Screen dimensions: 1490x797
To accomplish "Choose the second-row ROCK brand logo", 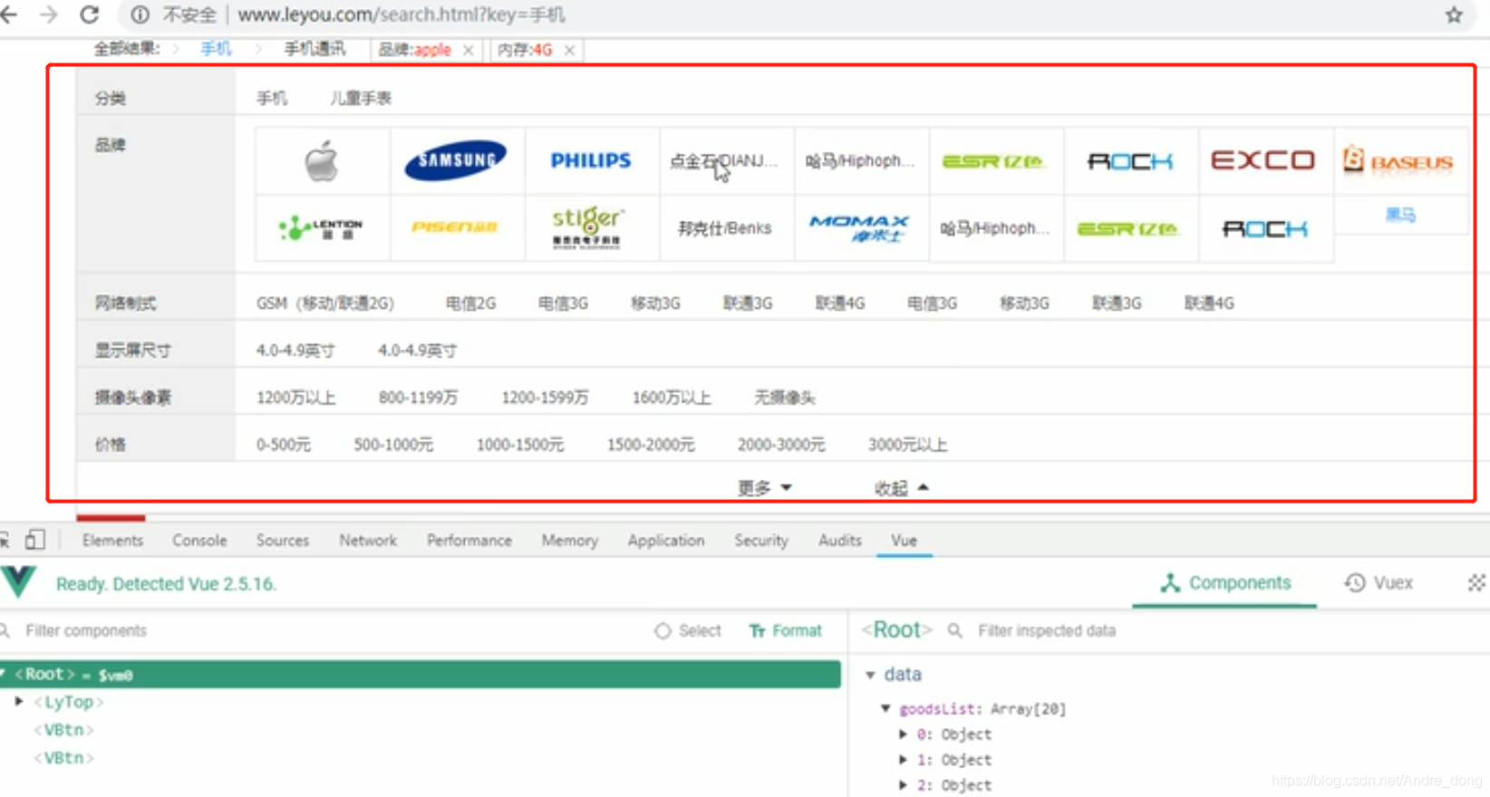I will tap(1265, 228).
